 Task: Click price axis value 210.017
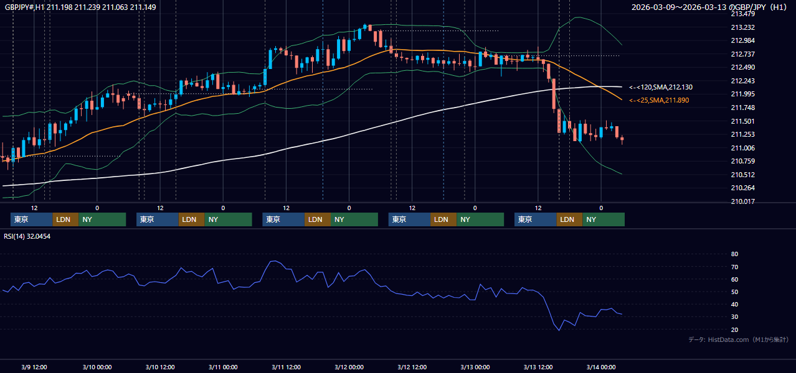tap(742, 201)
